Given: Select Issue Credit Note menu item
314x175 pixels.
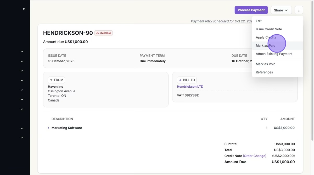Looking at the screenshot, I should tap(269, 29).
